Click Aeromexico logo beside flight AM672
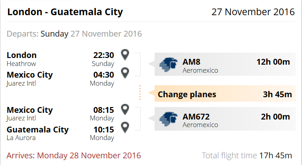Image resolution: width=302 pixels, height=165 pixels. pyautogui.click(x=168, y=119)
